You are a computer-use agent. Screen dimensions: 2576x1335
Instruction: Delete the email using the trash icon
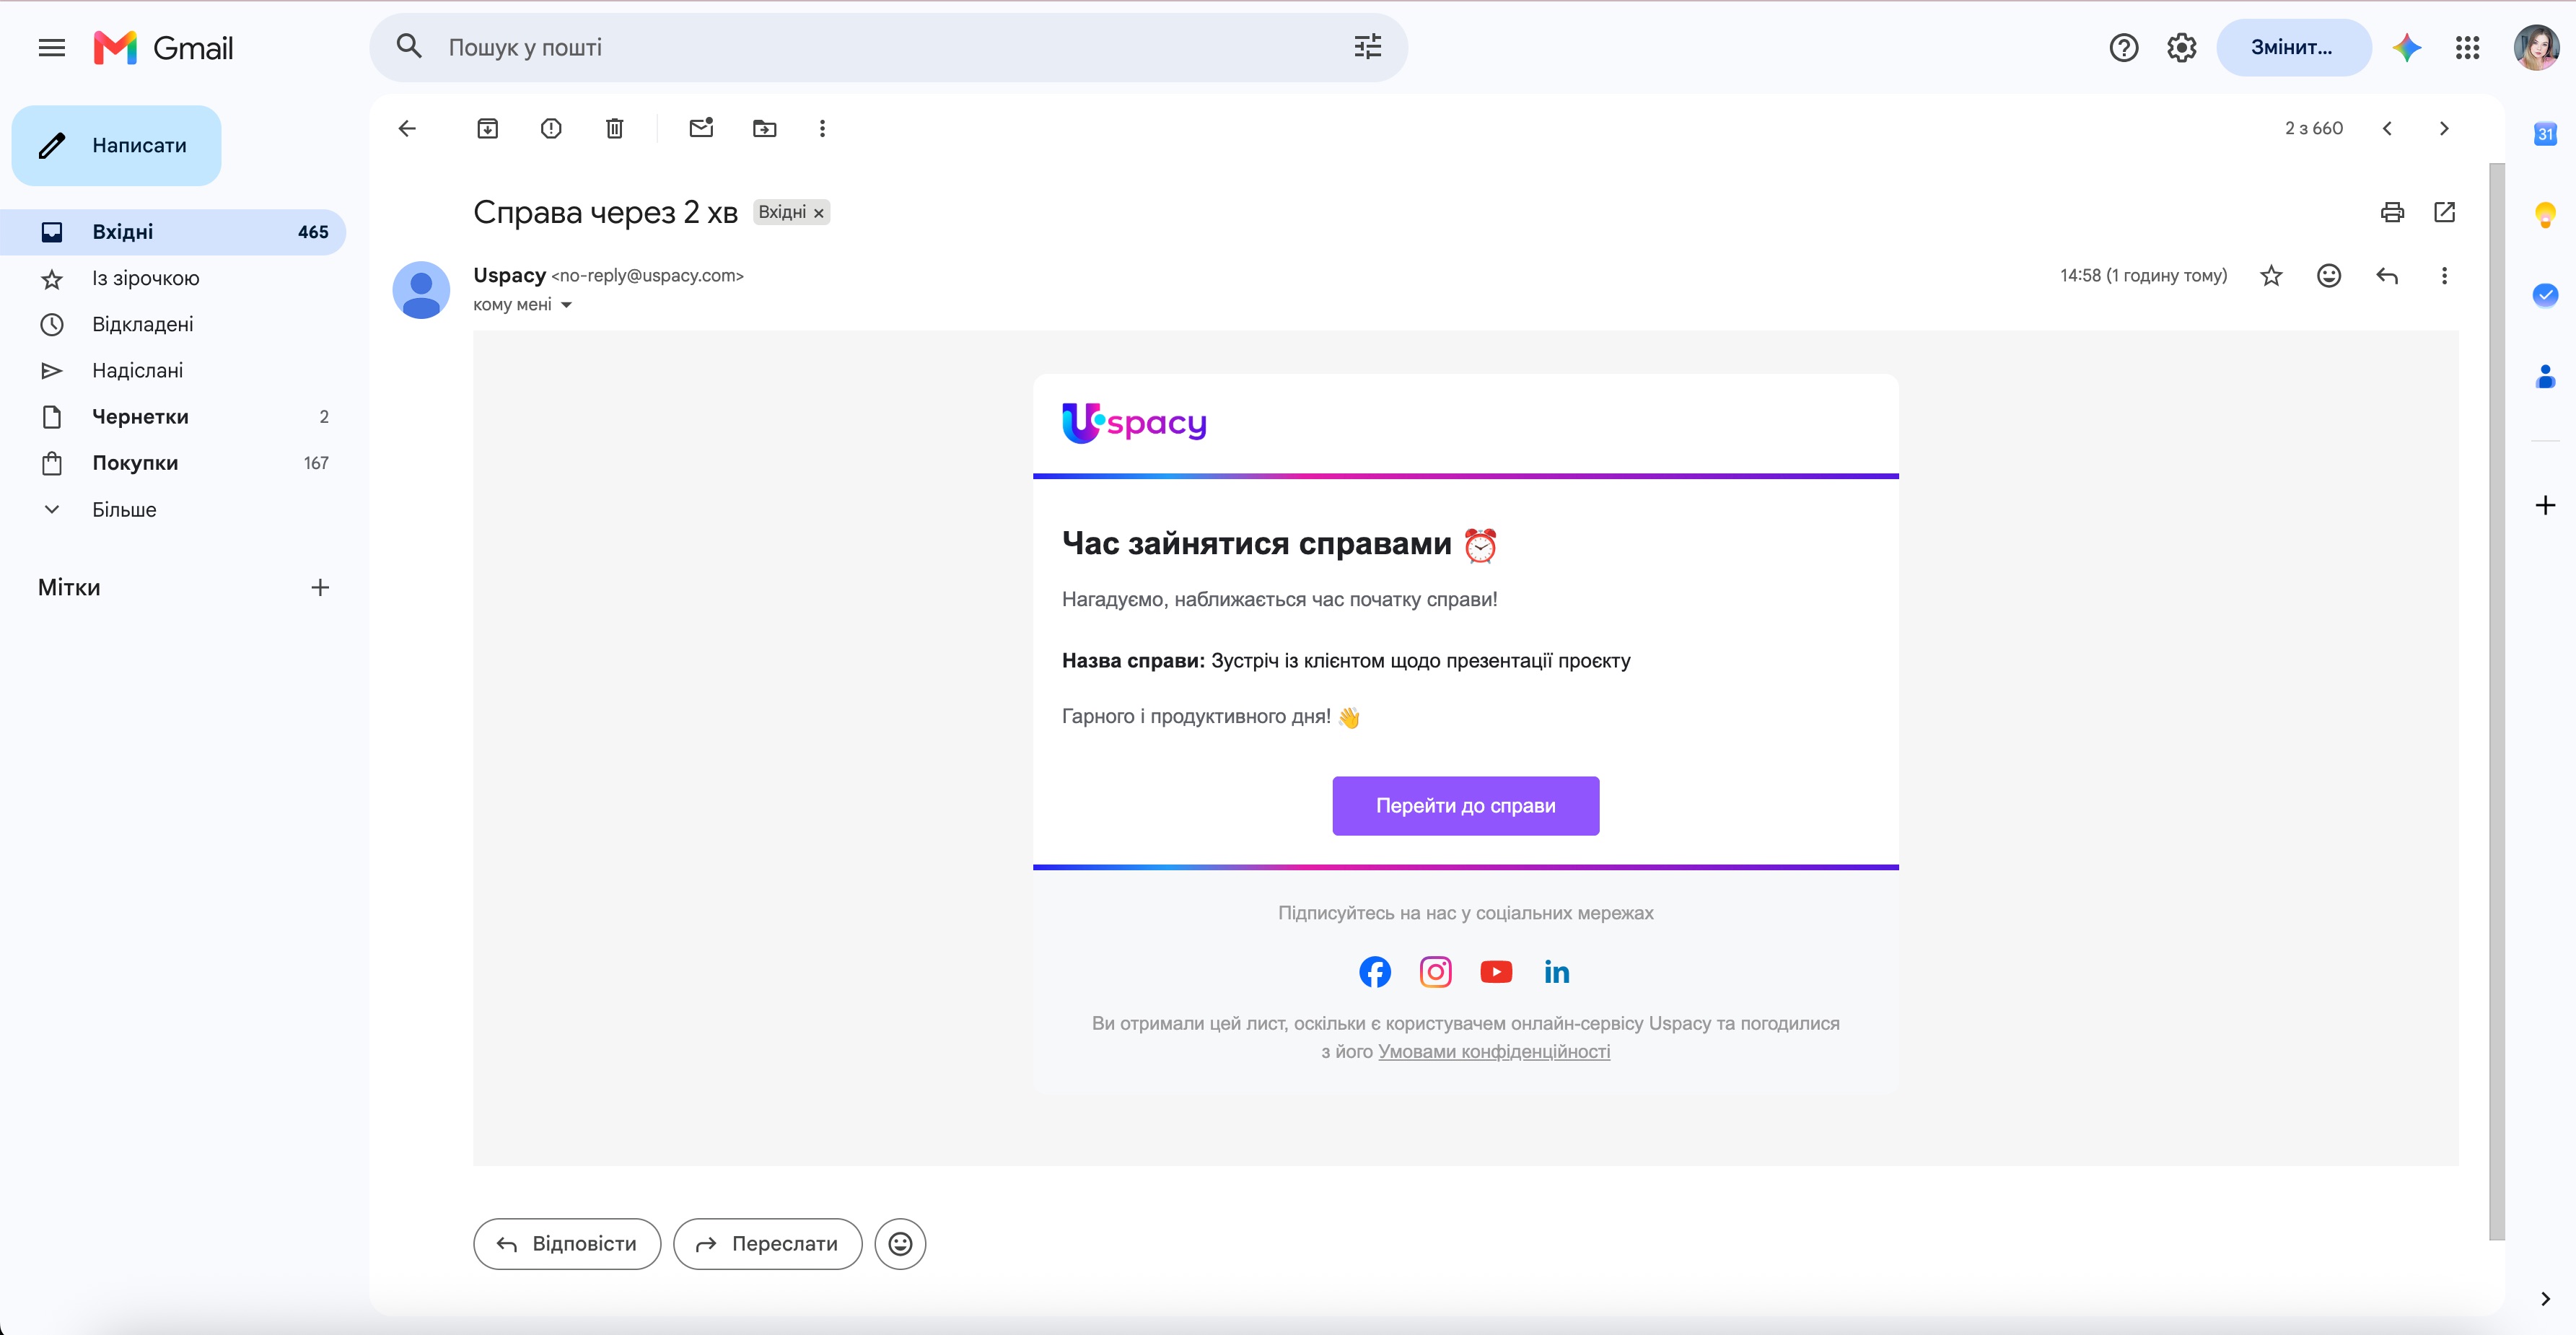point(615,128)
